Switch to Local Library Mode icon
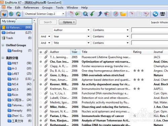Image resolution: width=168 pixels, height=126 pixels. tap(4, 14)
